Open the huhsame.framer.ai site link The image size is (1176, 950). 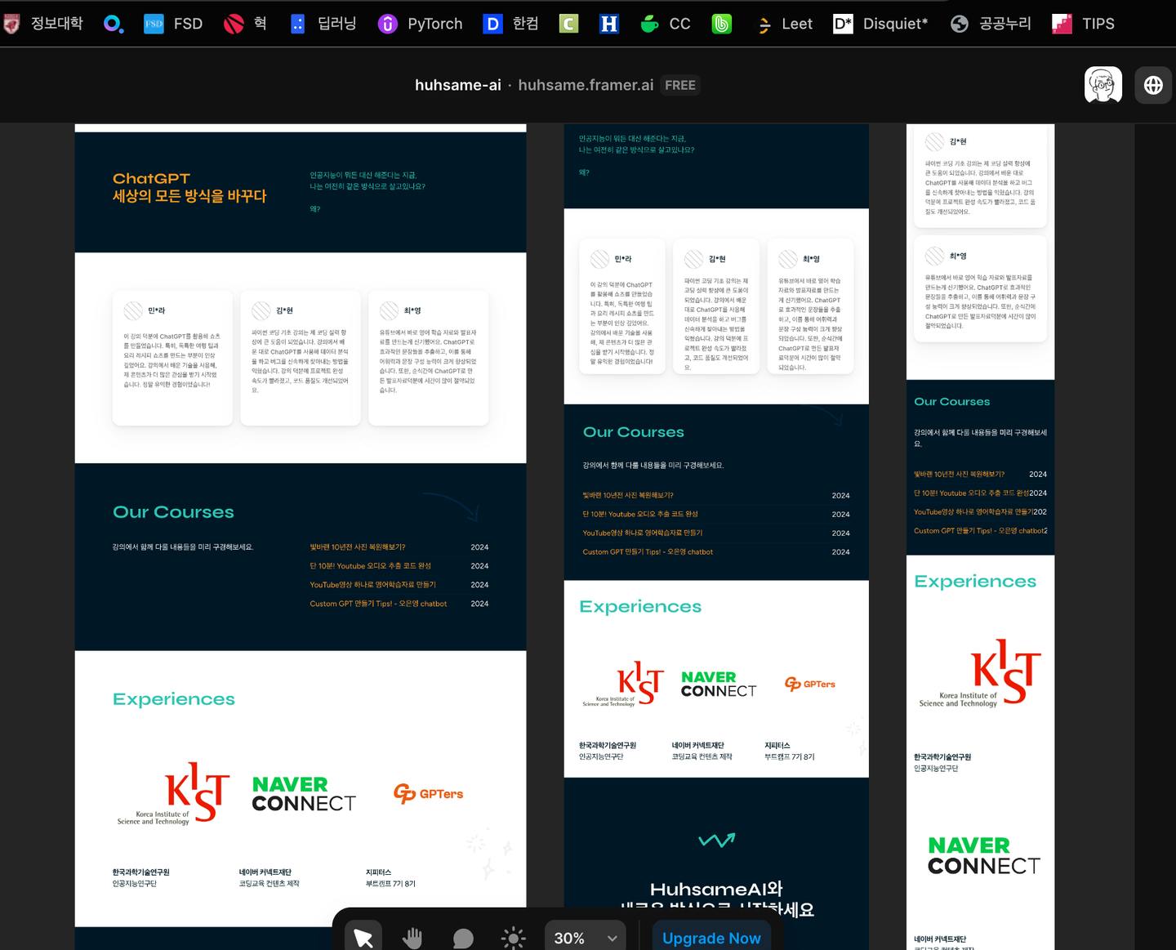(586, 85)
